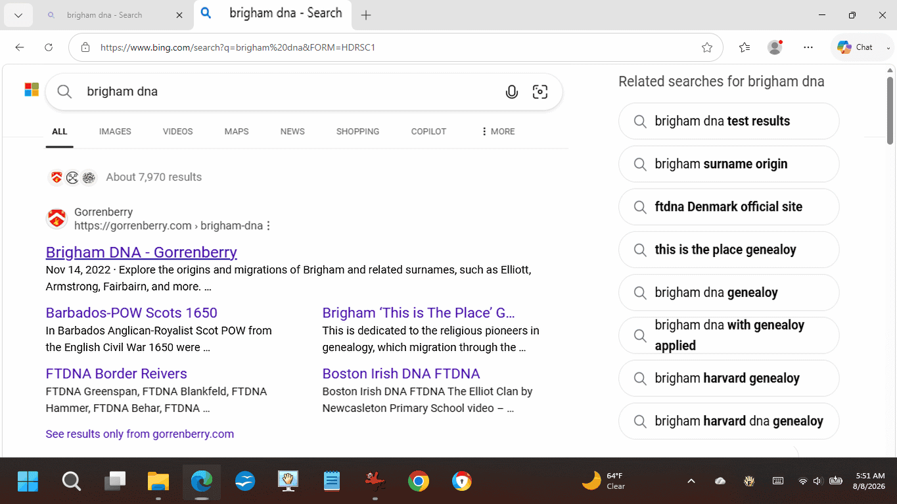
Task: Click the Microsoft Bing logo
Action: click(32, 89)
